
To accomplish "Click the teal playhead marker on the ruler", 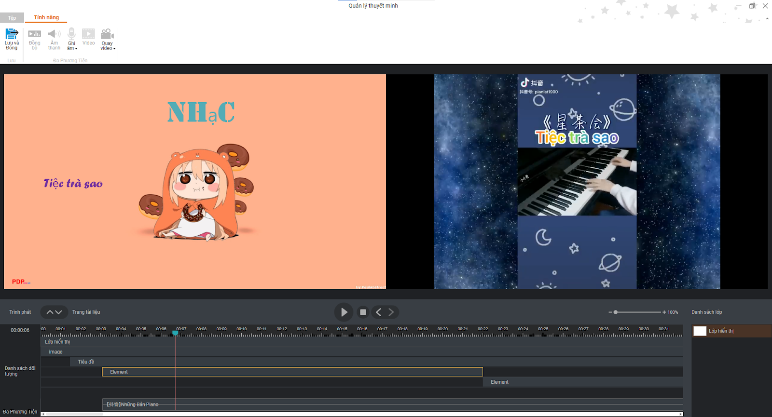I will click(x=175, y=333).
